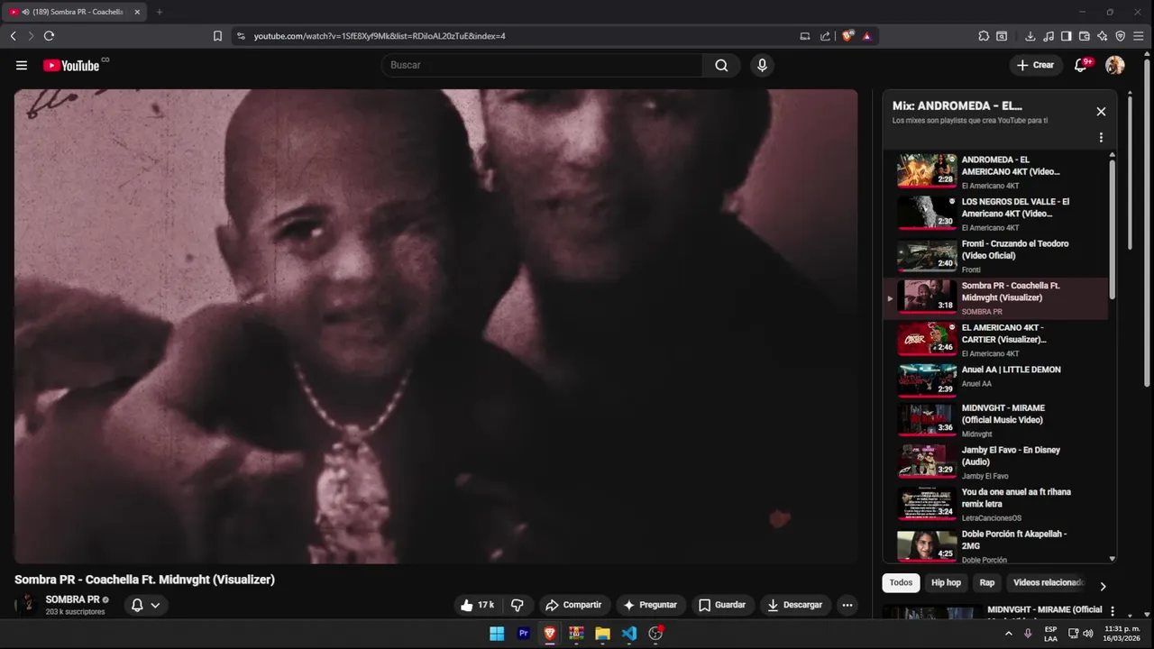Play Jamby El Favo - En Disney item
This screenshot has width=1154, height=649.
(994, 462)
